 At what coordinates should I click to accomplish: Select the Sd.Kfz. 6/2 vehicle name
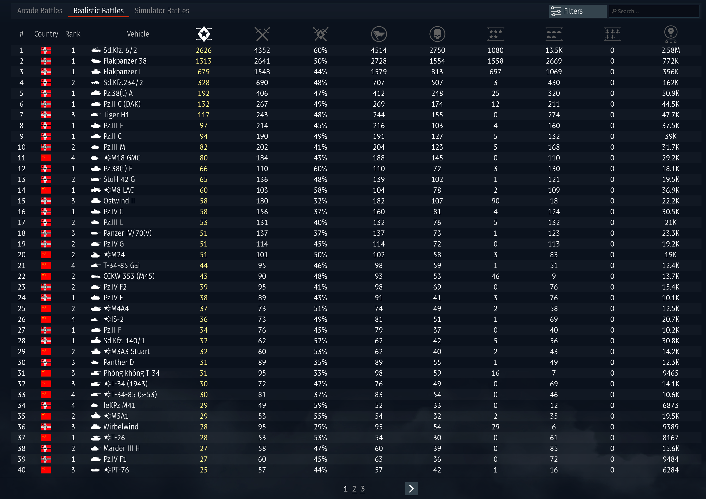120,50
